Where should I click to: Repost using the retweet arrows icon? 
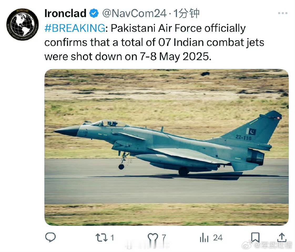point(101,237)
